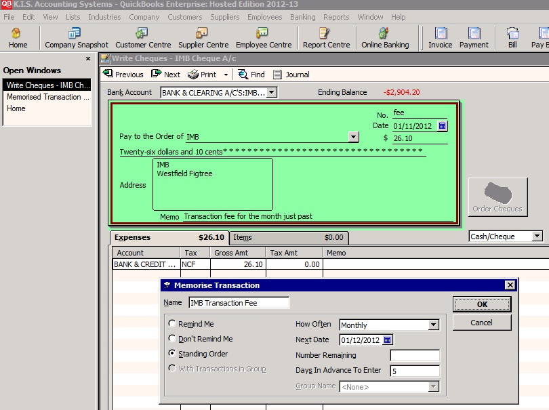Expand the Print options arrow
The width and height of the screenshot is (549, 410).
pyautogui.click(x=226, y=75)
